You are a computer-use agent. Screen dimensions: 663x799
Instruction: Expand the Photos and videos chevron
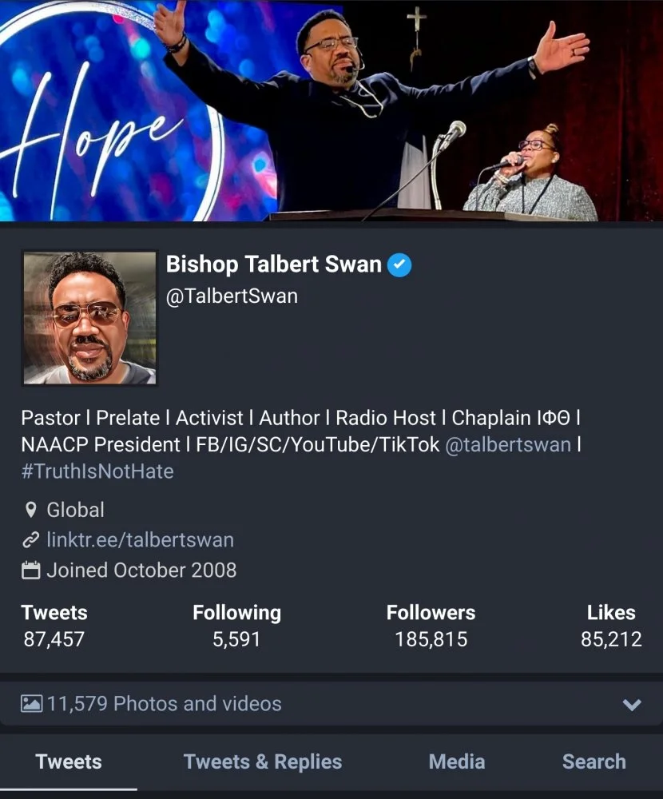tap(632, 705)
